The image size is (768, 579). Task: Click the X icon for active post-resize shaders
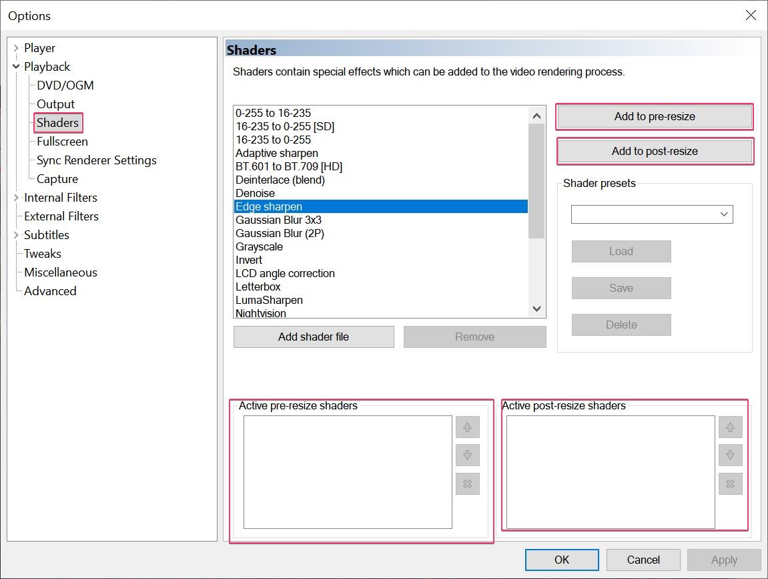(730, 484)
